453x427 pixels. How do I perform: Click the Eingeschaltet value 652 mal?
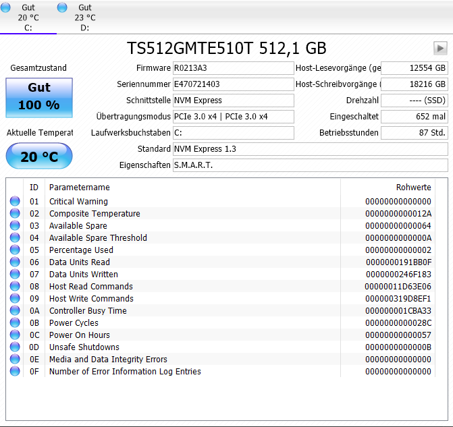coord(415,117)
